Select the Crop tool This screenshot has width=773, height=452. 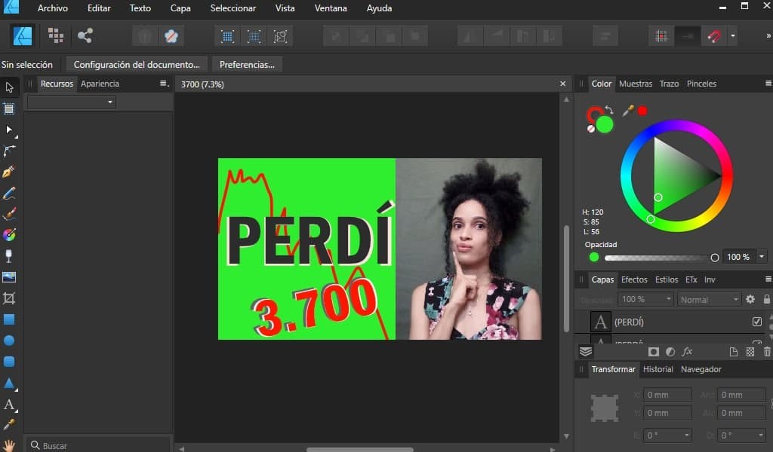pos(9,298)
